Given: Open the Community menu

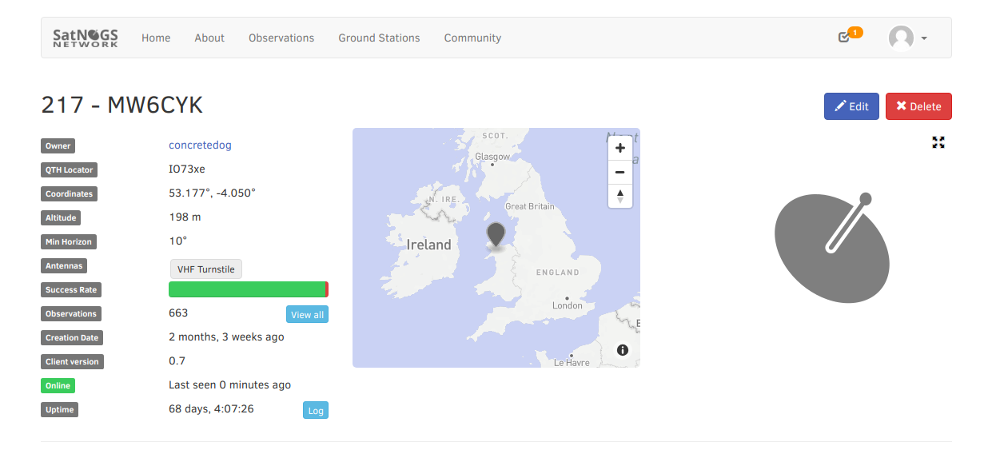Looking at the screenshot, I should click(x=472, y=38).
